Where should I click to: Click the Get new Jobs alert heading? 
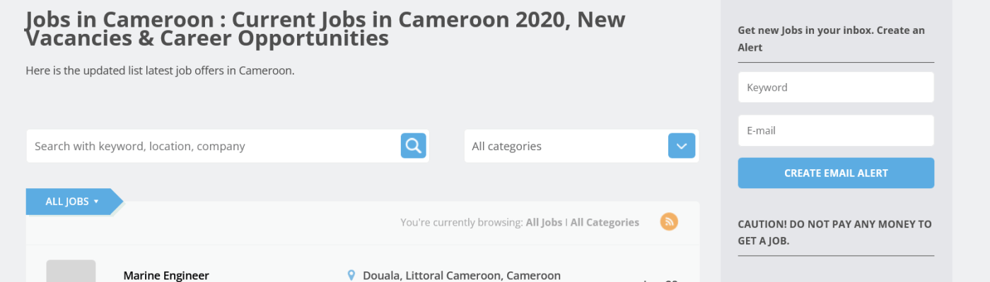tap(831, 39)
